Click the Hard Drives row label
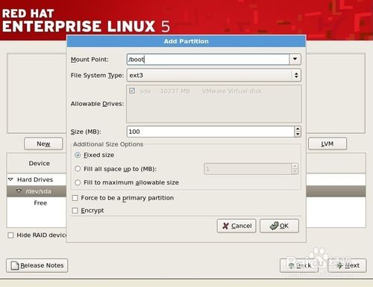The width and height of the screenshot is (373, 287). pos(35,179)
